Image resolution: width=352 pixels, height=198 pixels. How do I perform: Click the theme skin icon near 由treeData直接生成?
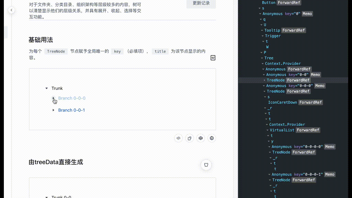(206, 165)
